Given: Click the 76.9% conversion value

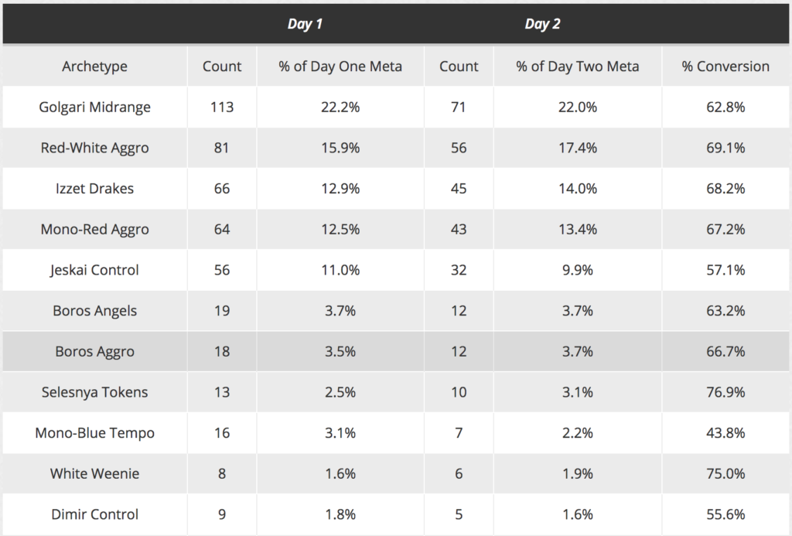Looking at the screenshot, I should pyautogui.click(x=725, y=392).
